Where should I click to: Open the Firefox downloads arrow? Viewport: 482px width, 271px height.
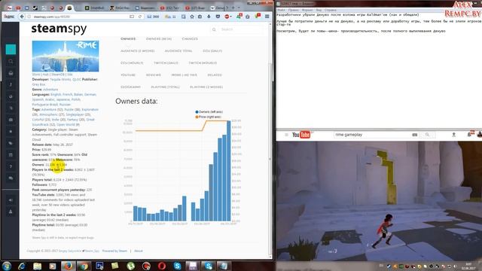point(209,17)
